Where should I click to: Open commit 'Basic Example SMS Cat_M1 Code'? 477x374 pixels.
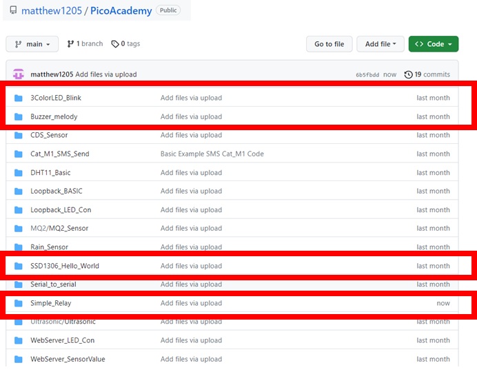click(x=212, y=154)
